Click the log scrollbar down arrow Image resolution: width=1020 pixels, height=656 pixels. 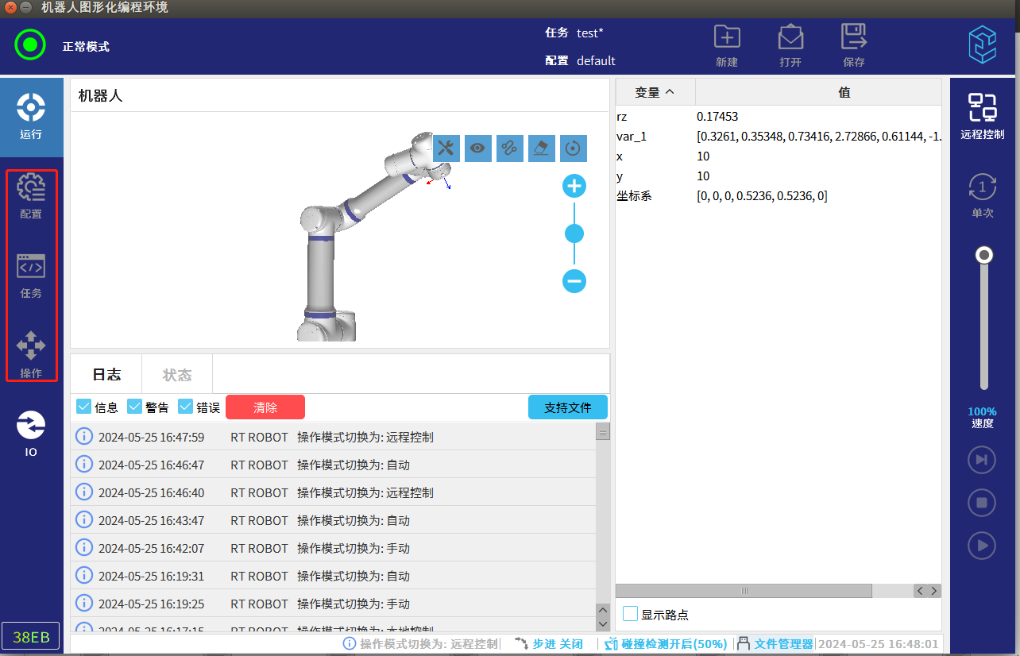tap(603, 626)
